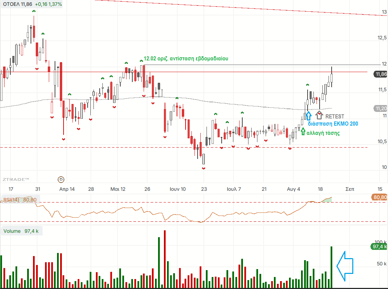Click the "23" date label on time axis
This screenshot has width=388, height=289.
coord(204,189)
